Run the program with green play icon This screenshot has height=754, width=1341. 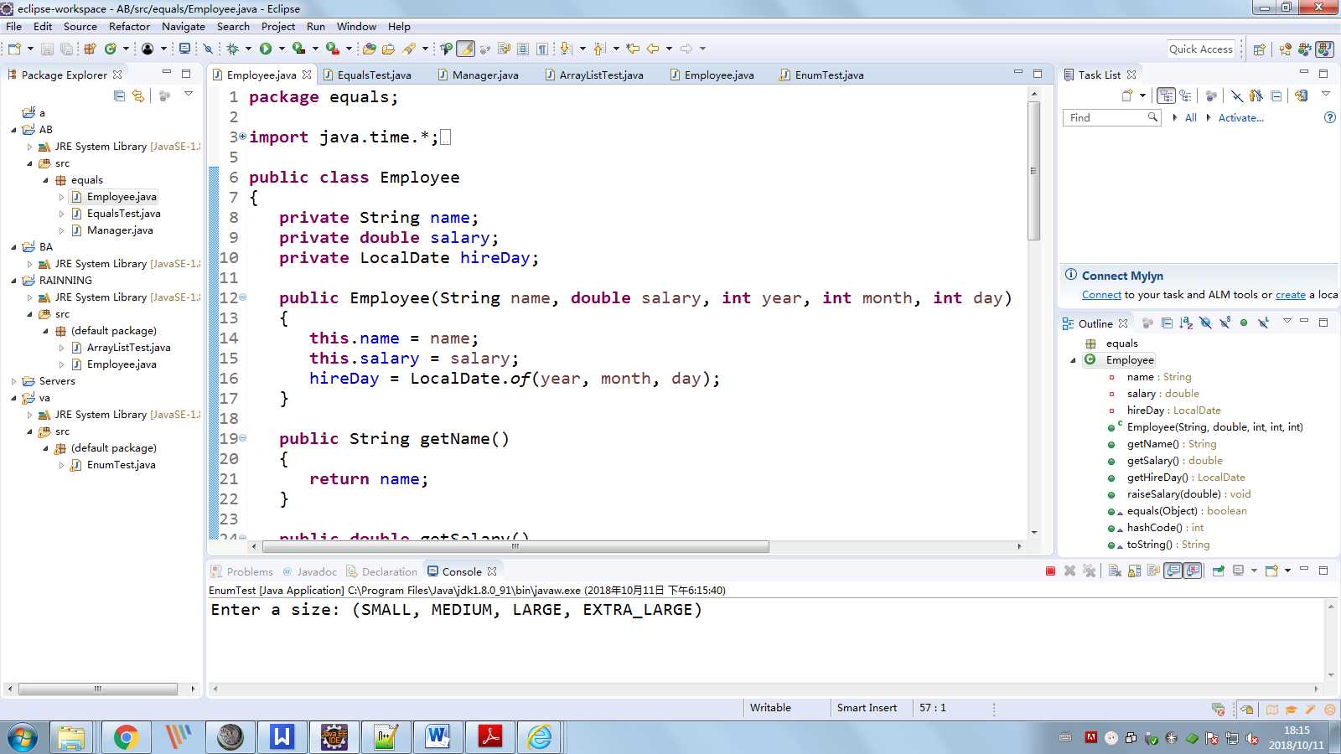pyautogui.click(x=266, y=49)
